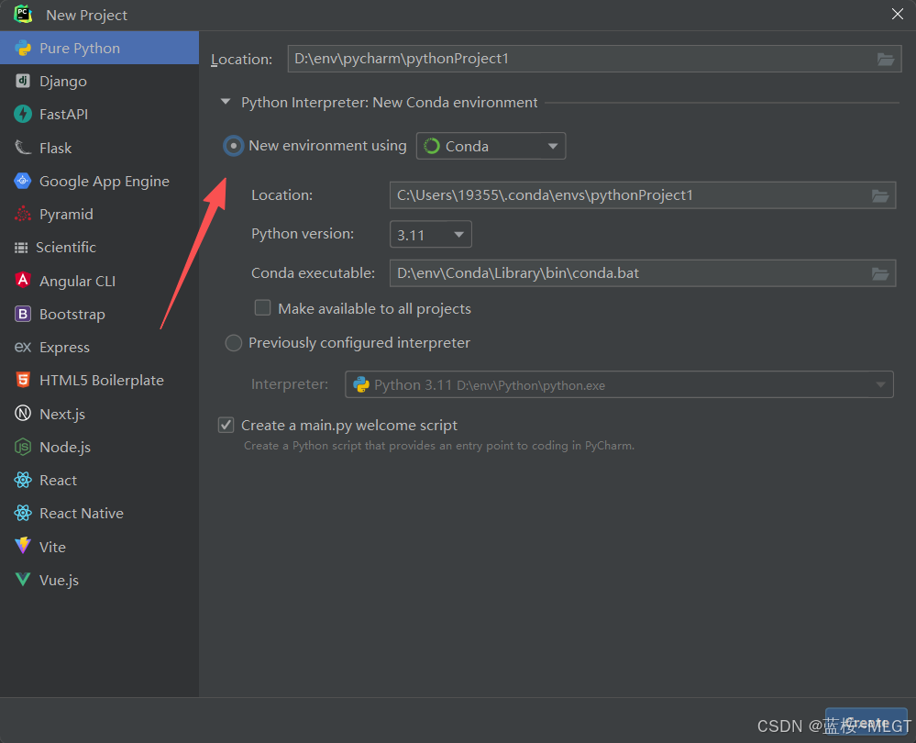Click the Express ex icon
Image resolution: width=916 pixels, height=743 pixels.
(23, 348)
